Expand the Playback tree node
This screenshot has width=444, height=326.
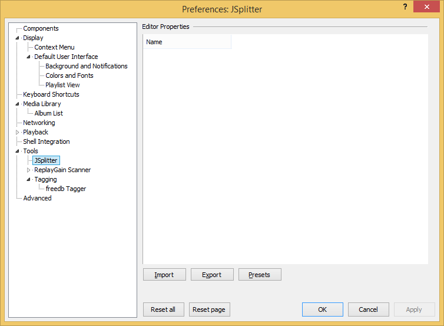(x=17, y=132)
